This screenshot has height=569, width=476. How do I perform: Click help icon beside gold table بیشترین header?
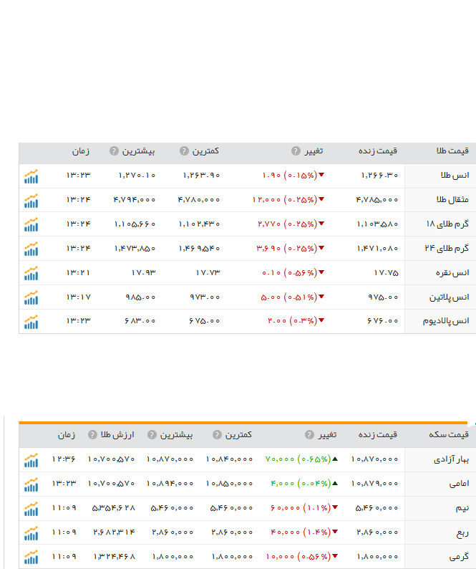(115, 151)
